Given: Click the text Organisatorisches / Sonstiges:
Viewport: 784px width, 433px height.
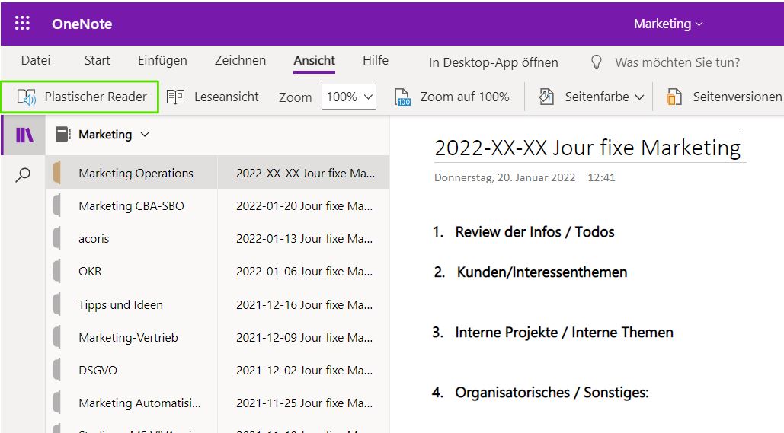Looking at the screenshot, I should [x=552, y=393].
